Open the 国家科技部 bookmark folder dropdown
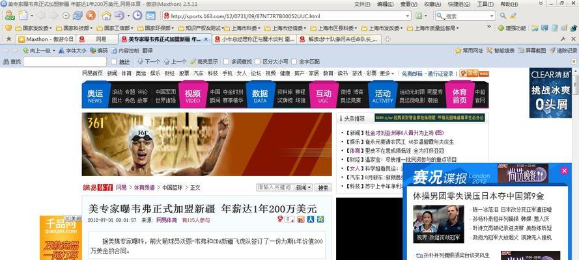579x260 pixels. point(91,28)
